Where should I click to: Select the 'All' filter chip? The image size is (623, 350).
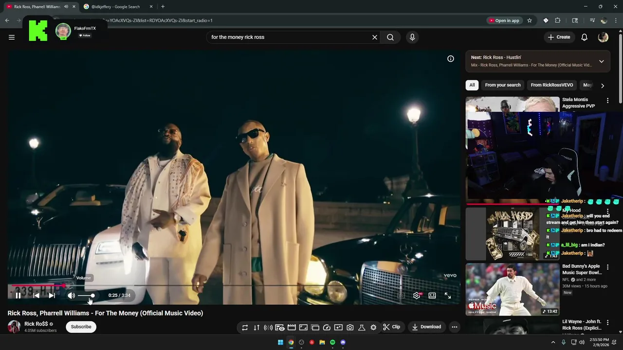pos(472,85)
